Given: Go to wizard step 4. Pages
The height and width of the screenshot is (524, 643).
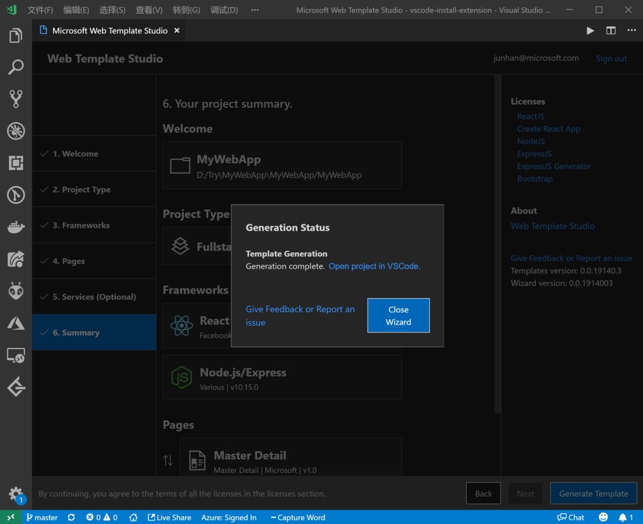Looking at the screenshot, I should click(x=94, y=261).
